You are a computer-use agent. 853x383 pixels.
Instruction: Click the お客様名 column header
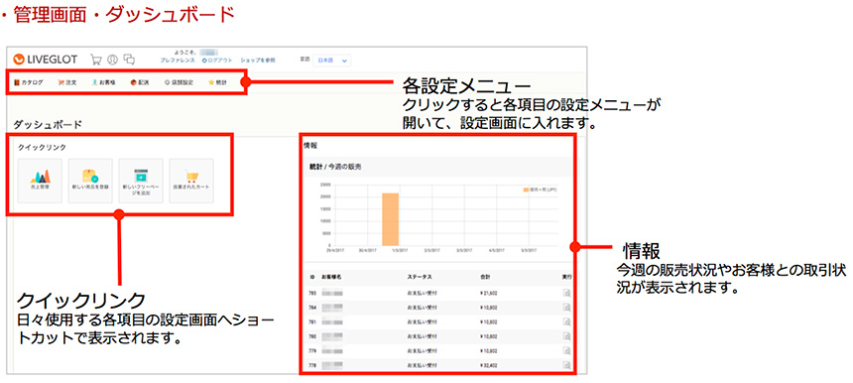(331, 278)
